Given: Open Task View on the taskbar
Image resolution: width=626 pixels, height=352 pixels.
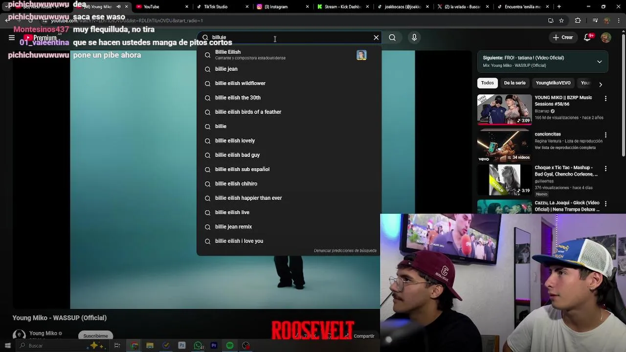Looking at the screenshot, I should coord(117,346).
